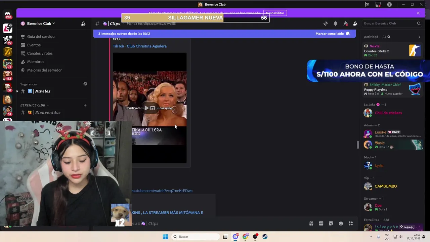Open Discord direct messages home icon

pos(8,15)
